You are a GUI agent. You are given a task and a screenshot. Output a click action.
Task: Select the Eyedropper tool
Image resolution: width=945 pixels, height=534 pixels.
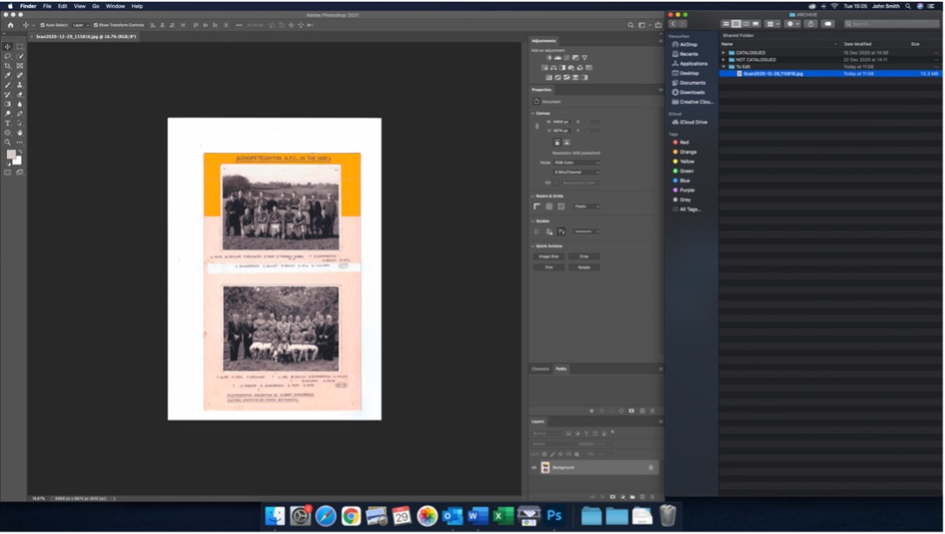(8, 75)
